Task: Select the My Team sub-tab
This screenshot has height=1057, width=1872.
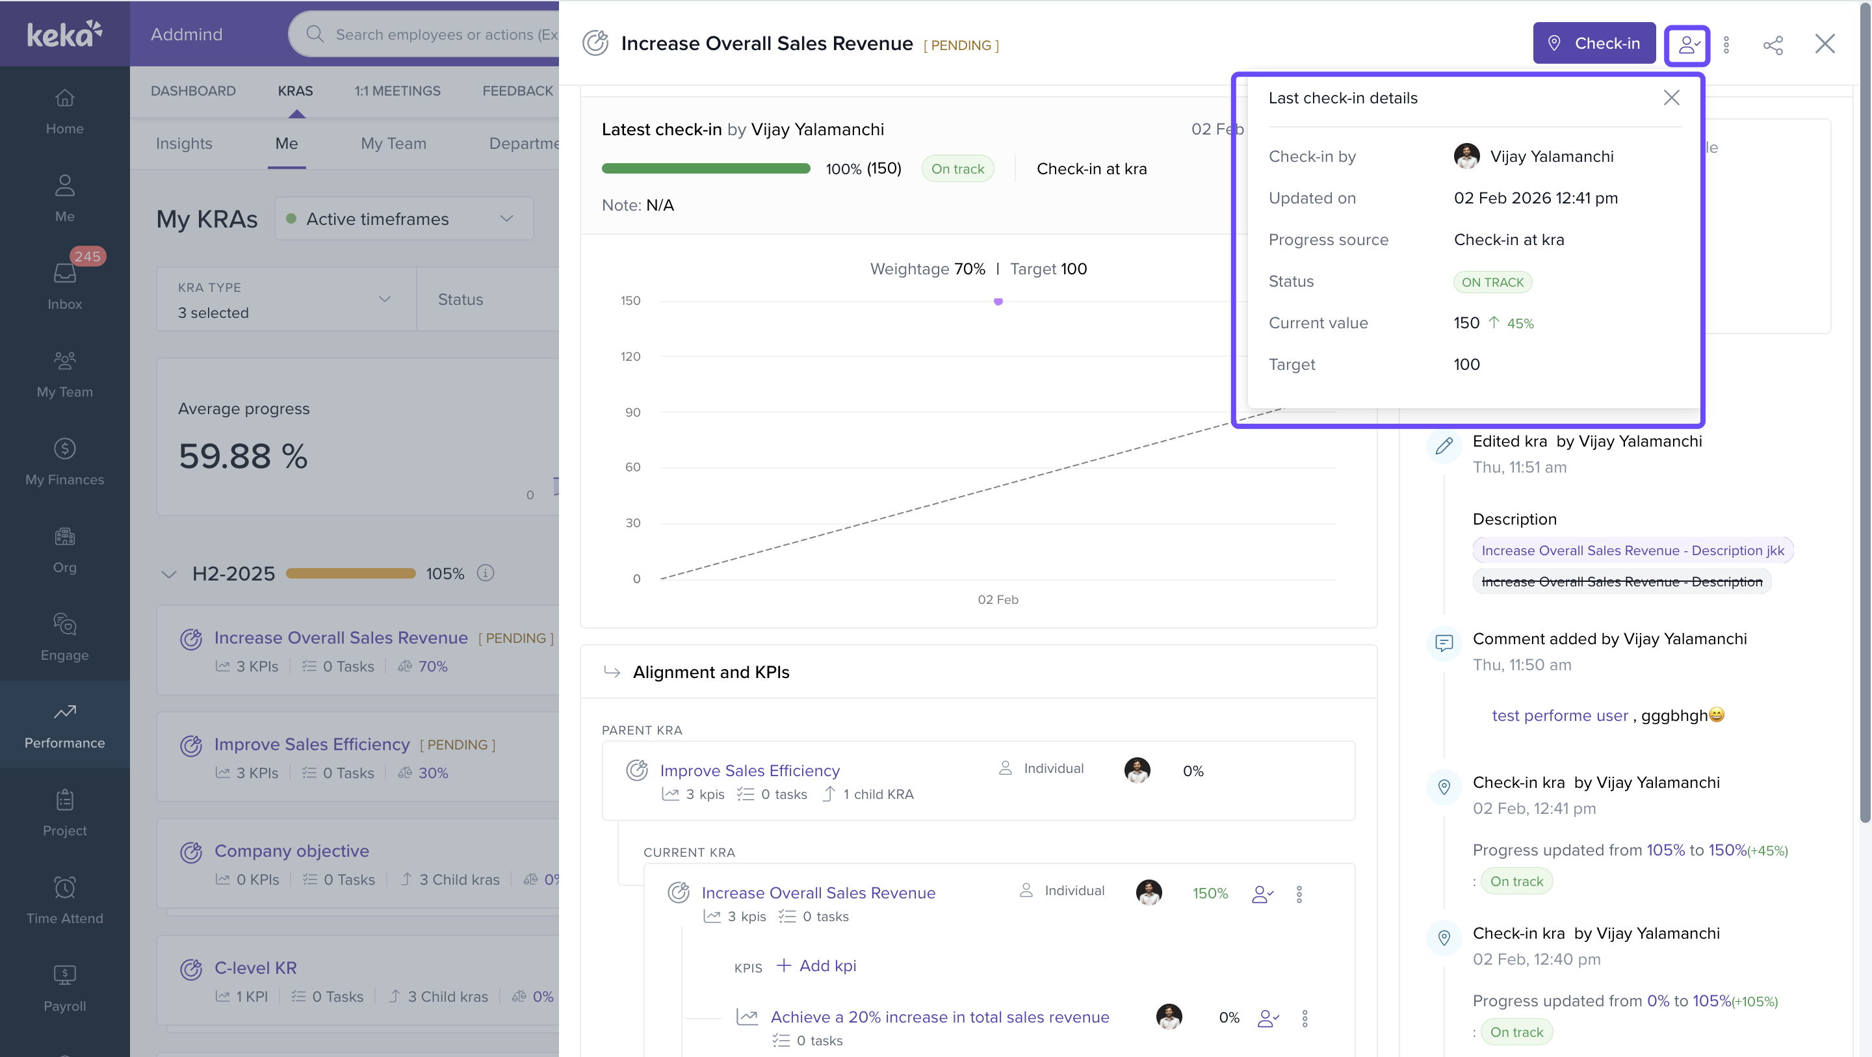Action: click(x=393, y=143)
